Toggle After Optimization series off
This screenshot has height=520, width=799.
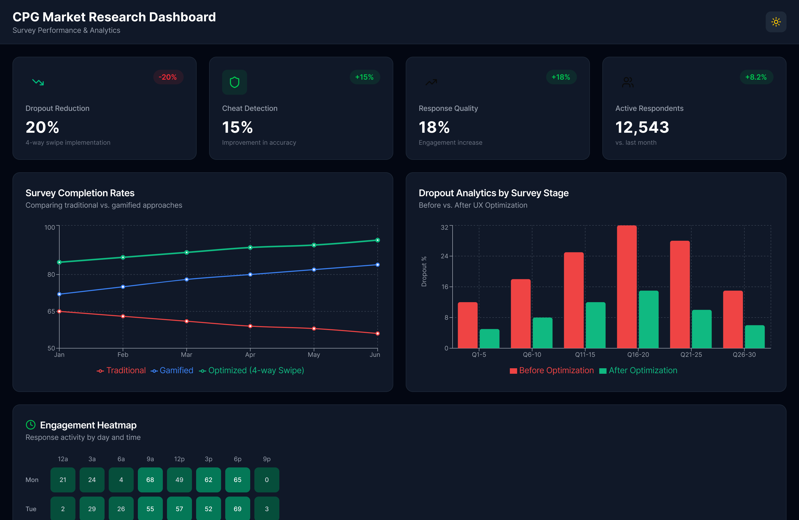(643, 371)
